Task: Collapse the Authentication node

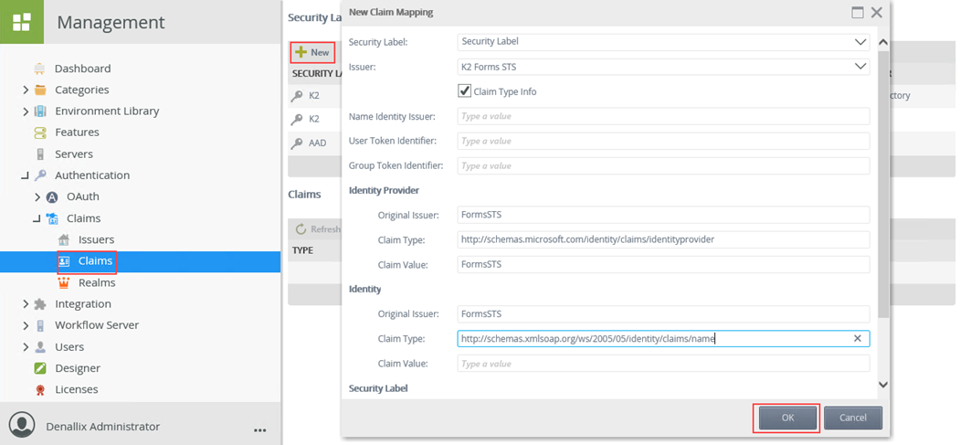Action: pyautogui.click(x=25, y=175)
